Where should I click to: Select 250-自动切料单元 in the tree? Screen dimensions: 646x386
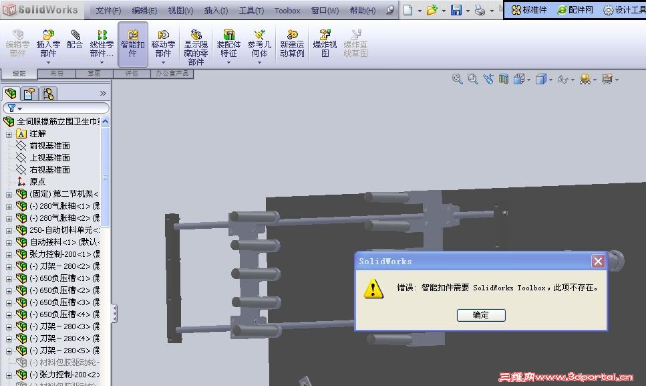64,230
